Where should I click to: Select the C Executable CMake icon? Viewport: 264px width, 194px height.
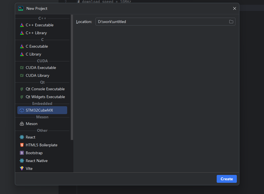tap(22, 46)
